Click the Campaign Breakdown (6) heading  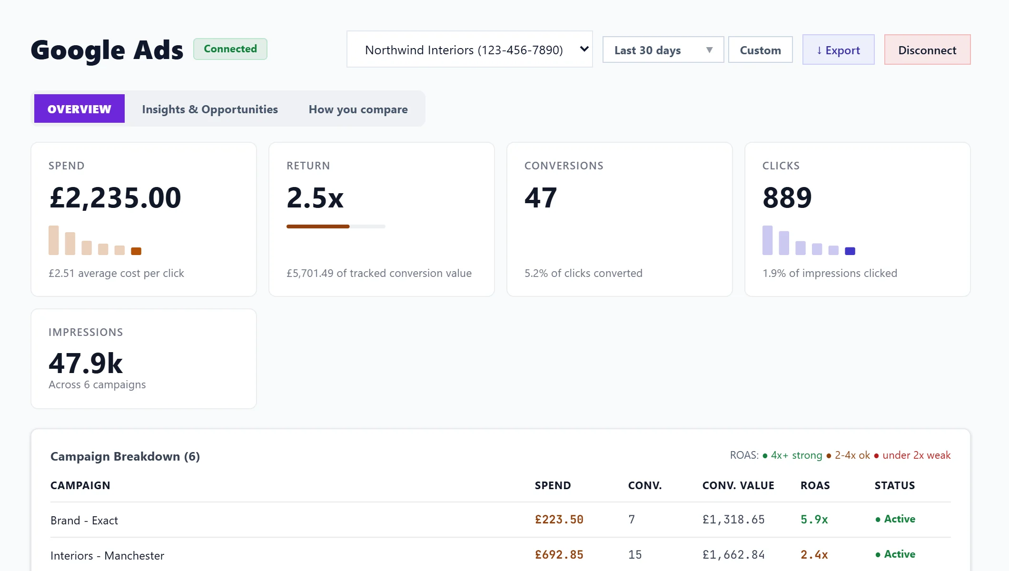125,457
